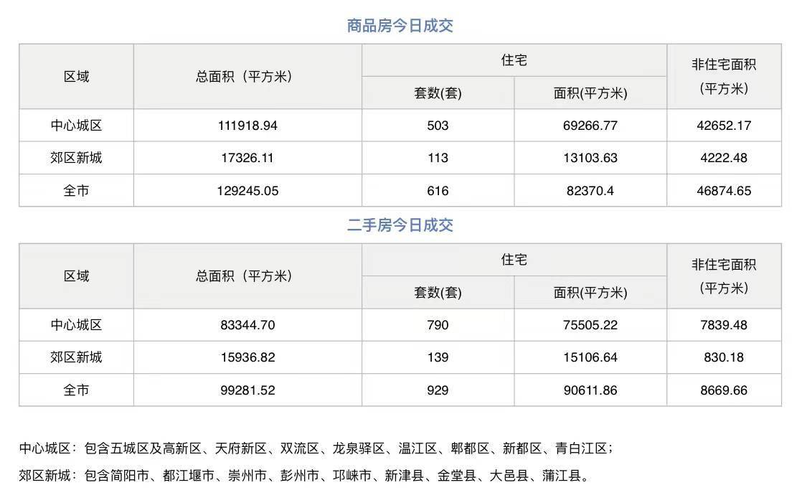Click the 46874.65 non-residential cell
The width and height of the screenshot is (802, 503).
724,191
